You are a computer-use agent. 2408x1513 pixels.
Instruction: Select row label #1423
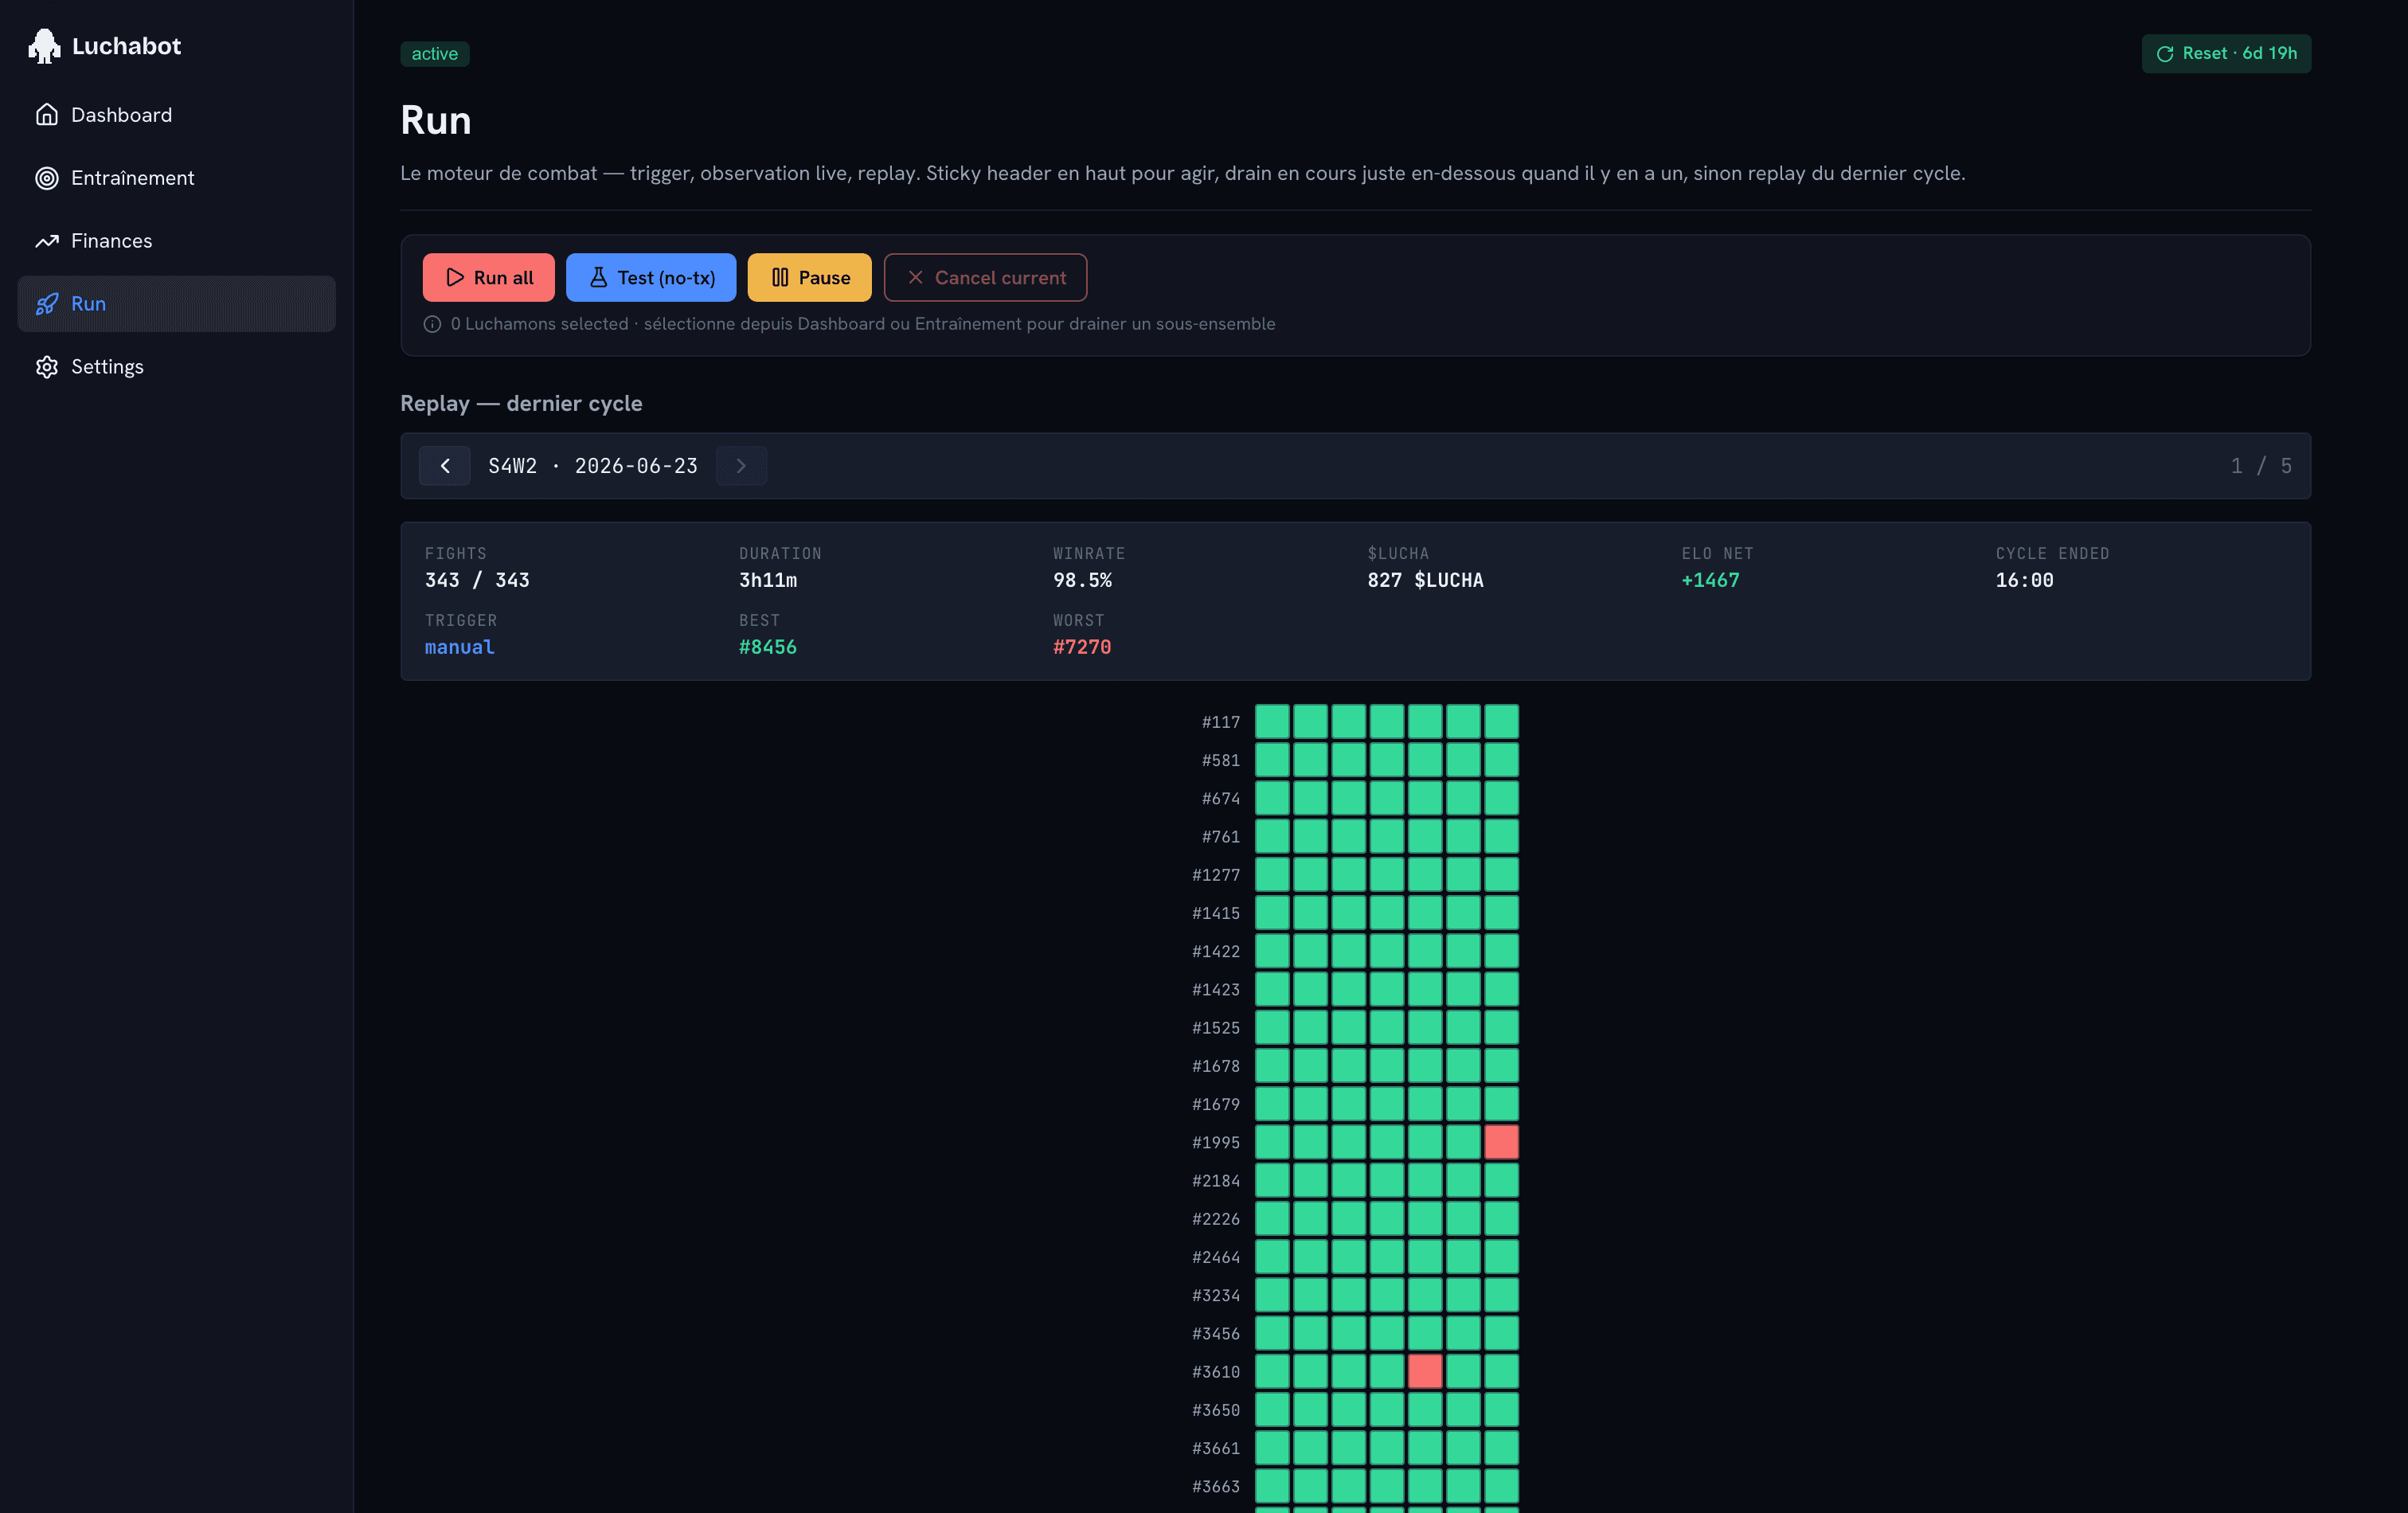[x=1216, y=990]
